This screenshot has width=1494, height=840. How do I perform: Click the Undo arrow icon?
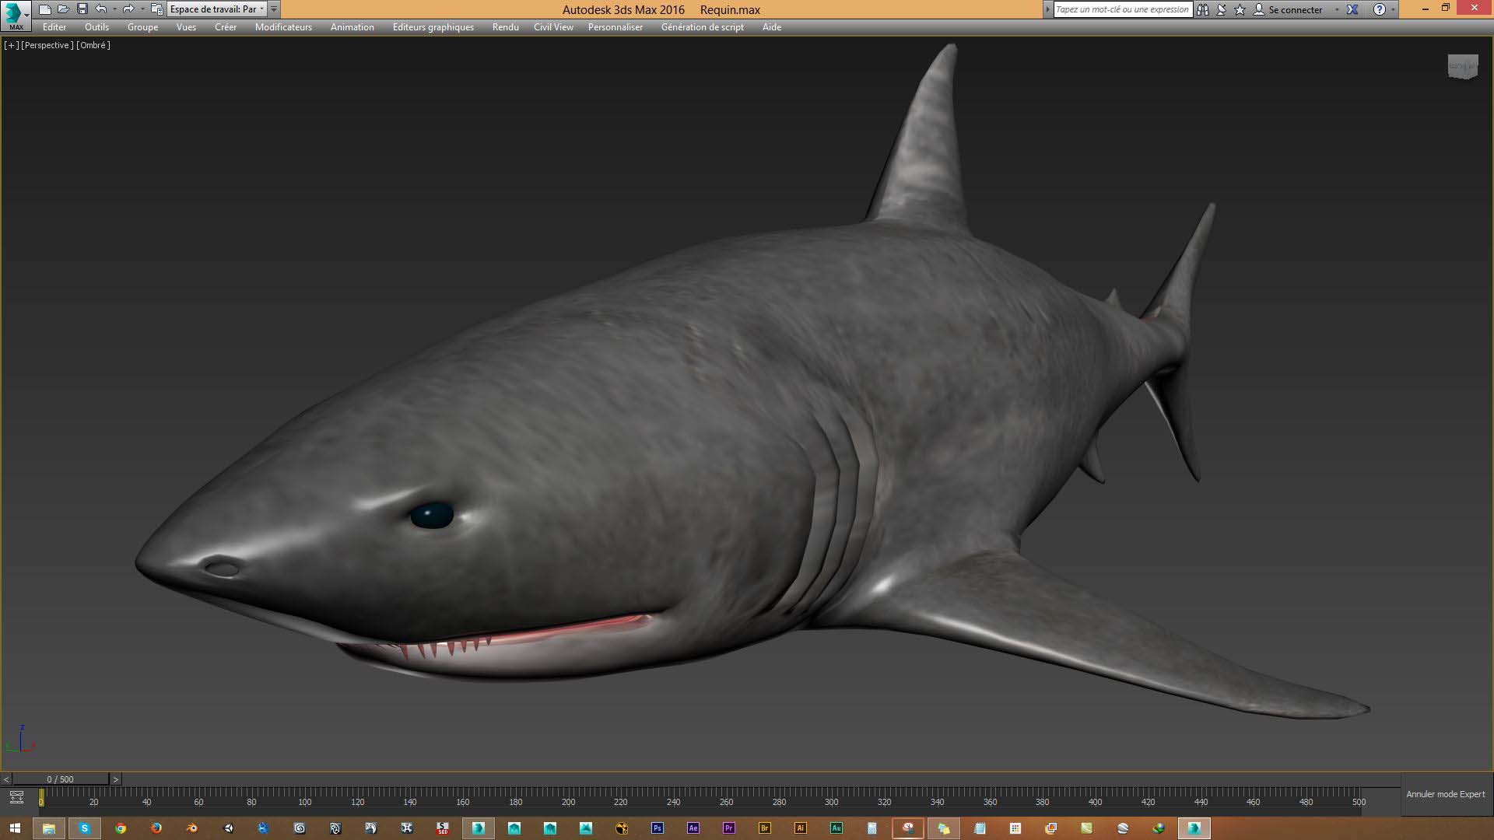tap(100, 9)
